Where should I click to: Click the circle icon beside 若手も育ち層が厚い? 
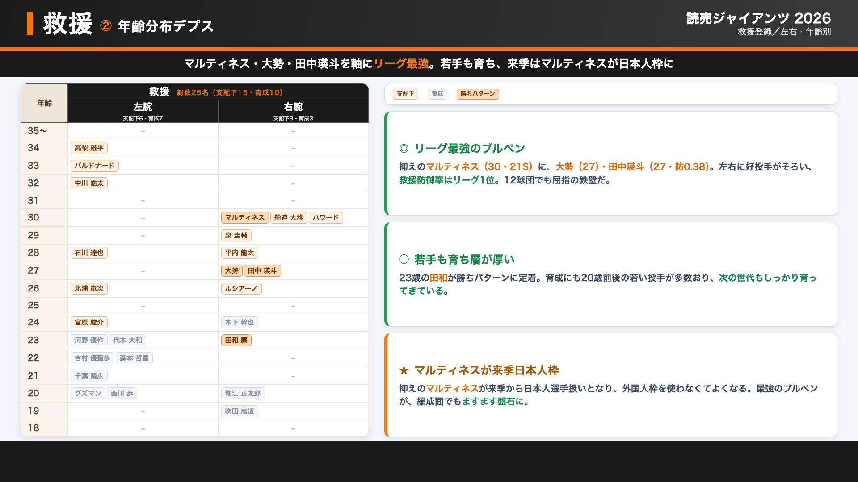(404, 259)
